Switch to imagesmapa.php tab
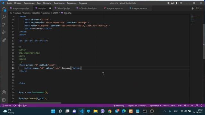The width and height of the screenshot is (205, 115). (20, 8)
